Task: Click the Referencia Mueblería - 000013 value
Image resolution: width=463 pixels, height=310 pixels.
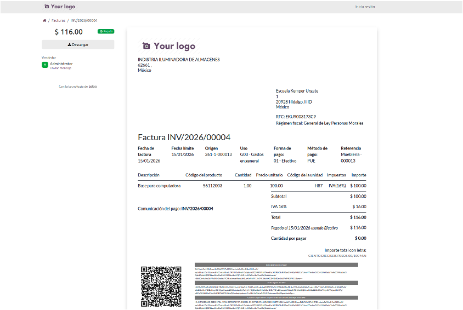Action: click(352, 158)
